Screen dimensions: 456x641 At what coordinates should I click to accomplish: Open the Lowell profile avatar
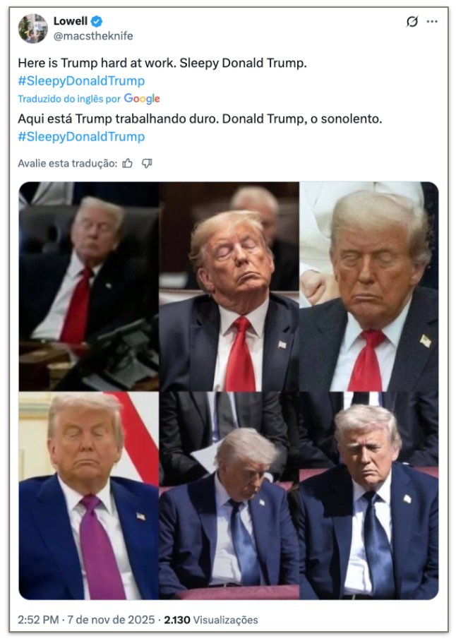33,29
